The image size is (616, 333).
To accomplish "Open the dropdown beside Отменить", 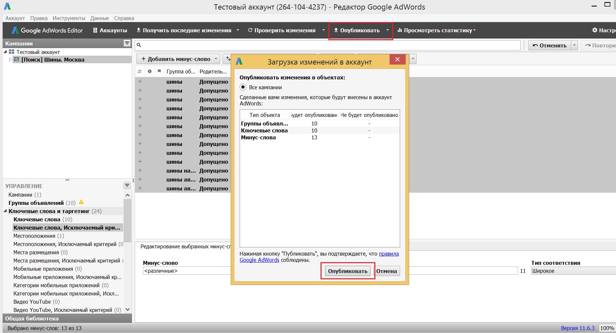I will 575,45.
